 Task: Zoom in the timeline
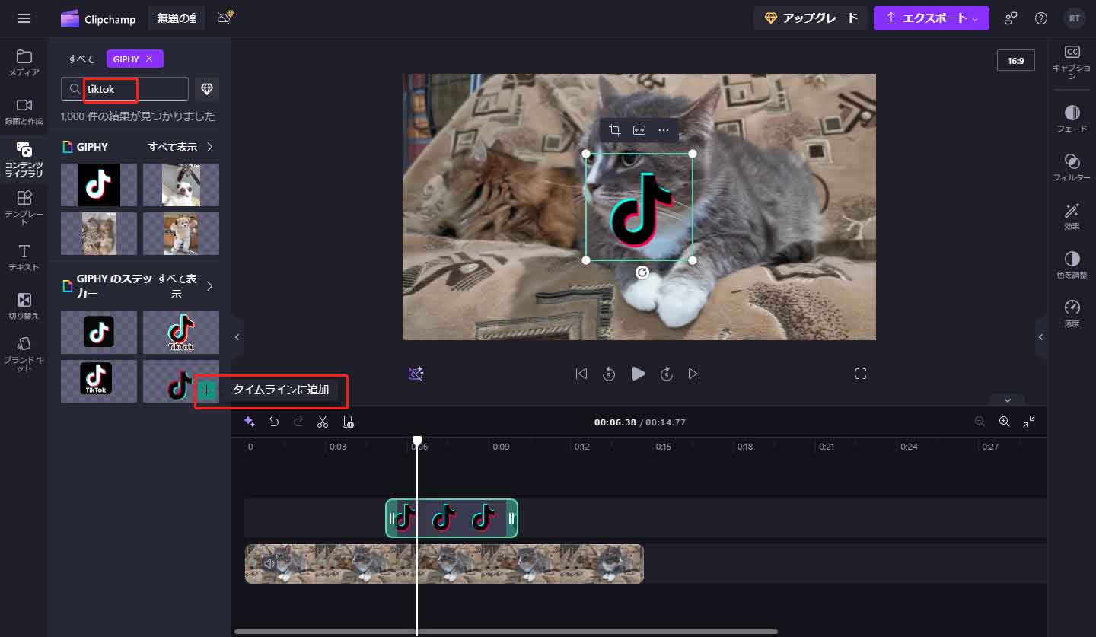tap(1005, 422)
